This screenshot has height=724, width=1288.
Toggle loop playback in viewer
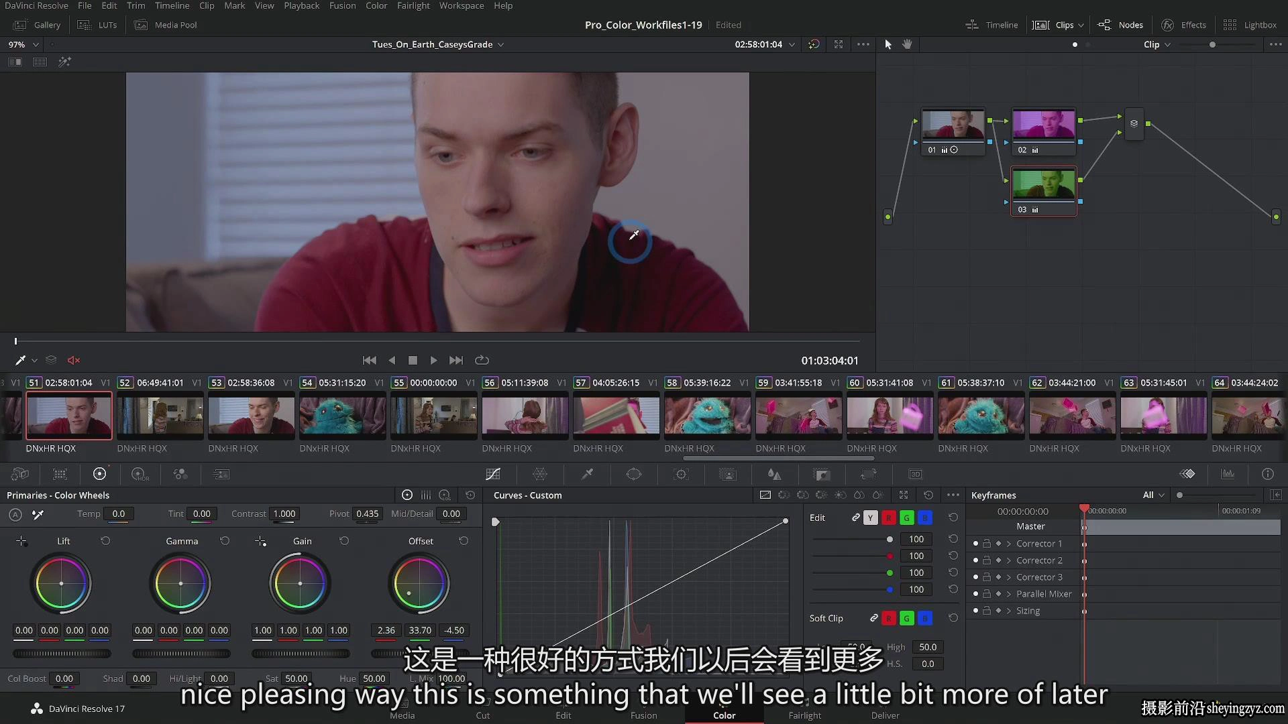482,360
